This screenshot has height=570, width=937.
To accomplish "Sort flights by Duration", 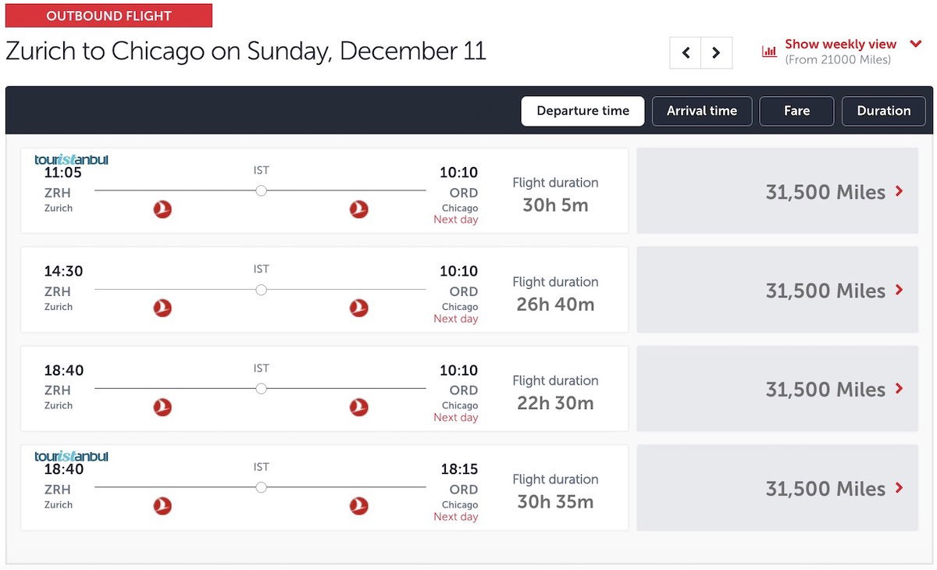I will point(884,111).
